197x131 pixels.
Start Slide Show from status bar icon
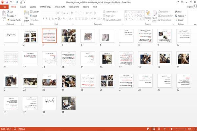point(164,129)
